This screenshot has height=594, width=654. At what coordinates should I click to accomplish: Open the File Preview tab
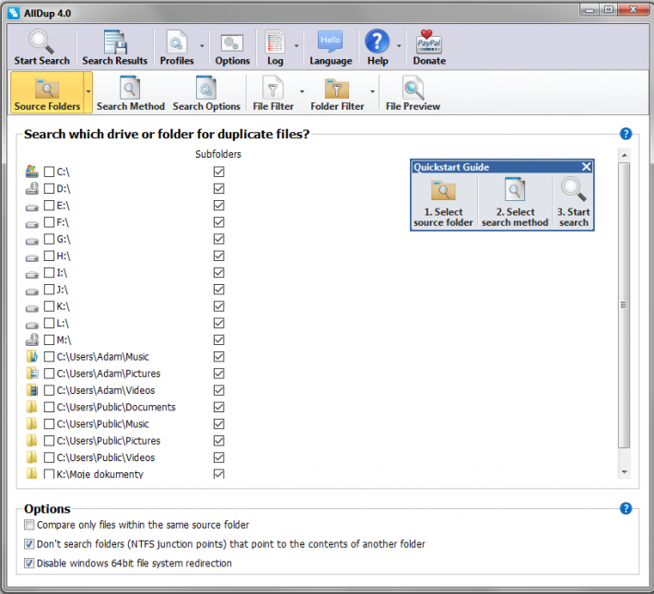(x=413, y=93)
